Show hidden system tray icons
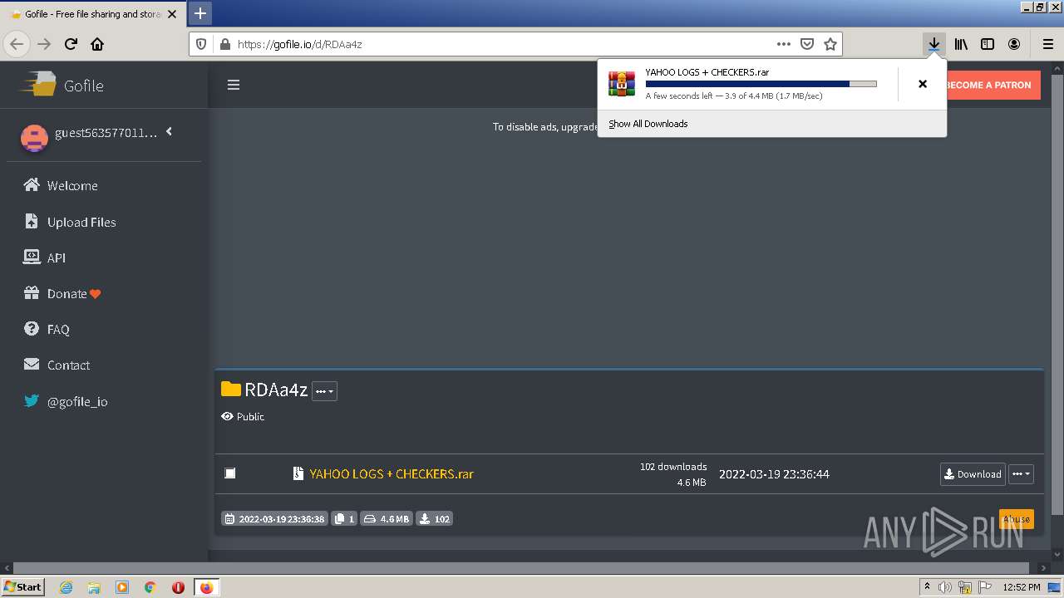This screenshot has width=1064, height=598. point(927,587)
